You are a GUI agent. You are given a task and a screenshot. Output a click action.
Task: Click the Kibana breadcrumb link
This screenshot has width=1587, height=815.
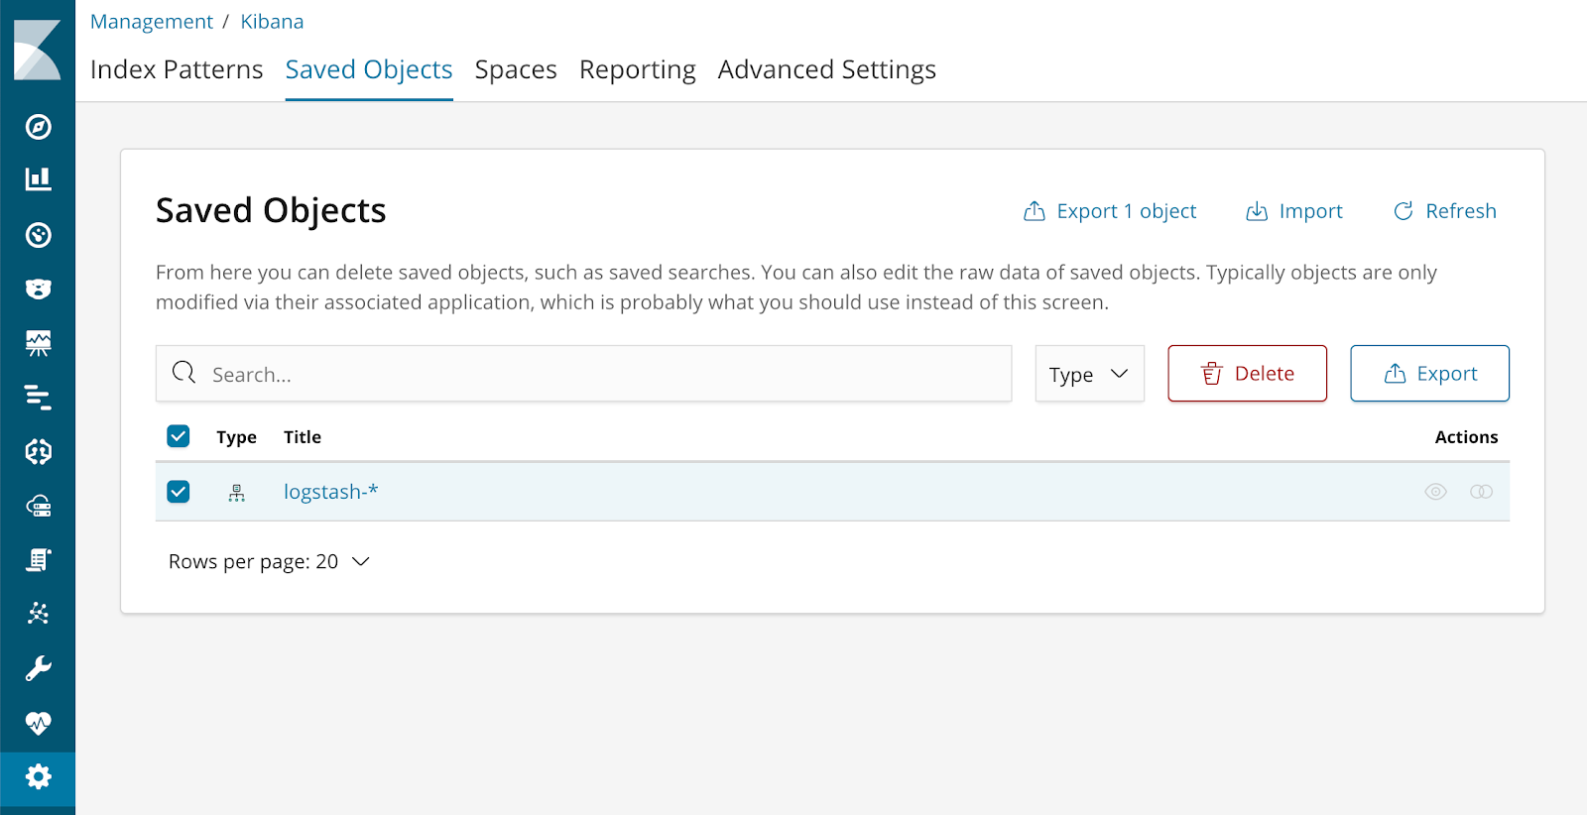point(272,22)
